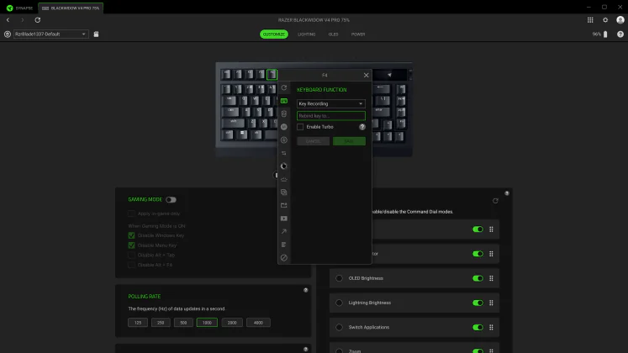Switch to the Lighting tab
This screenshot has width=628, height=353.
306,34
